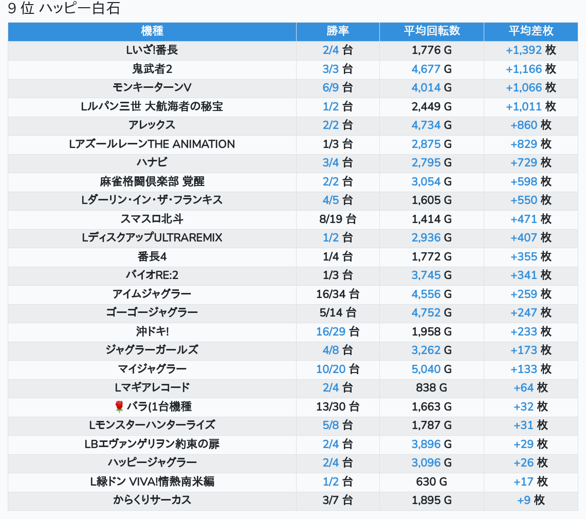The width and height of the screenshot is (586, 519).
Task: Click the '+173 枚' difference value
Action: [x=530, y=350]
